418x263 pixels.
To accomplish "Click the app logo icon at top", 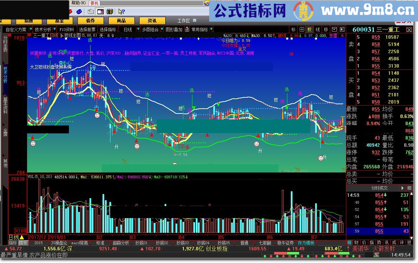I will (x=207, y=3).
